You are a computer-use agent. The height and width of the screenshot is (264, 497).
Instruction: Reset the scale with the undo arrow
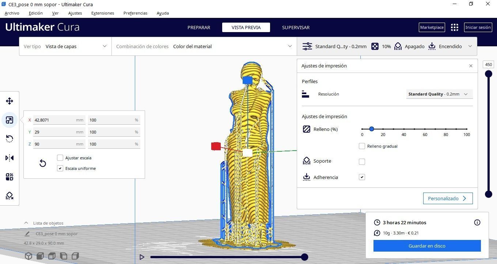pyautogui.click(x=43, y=163)
